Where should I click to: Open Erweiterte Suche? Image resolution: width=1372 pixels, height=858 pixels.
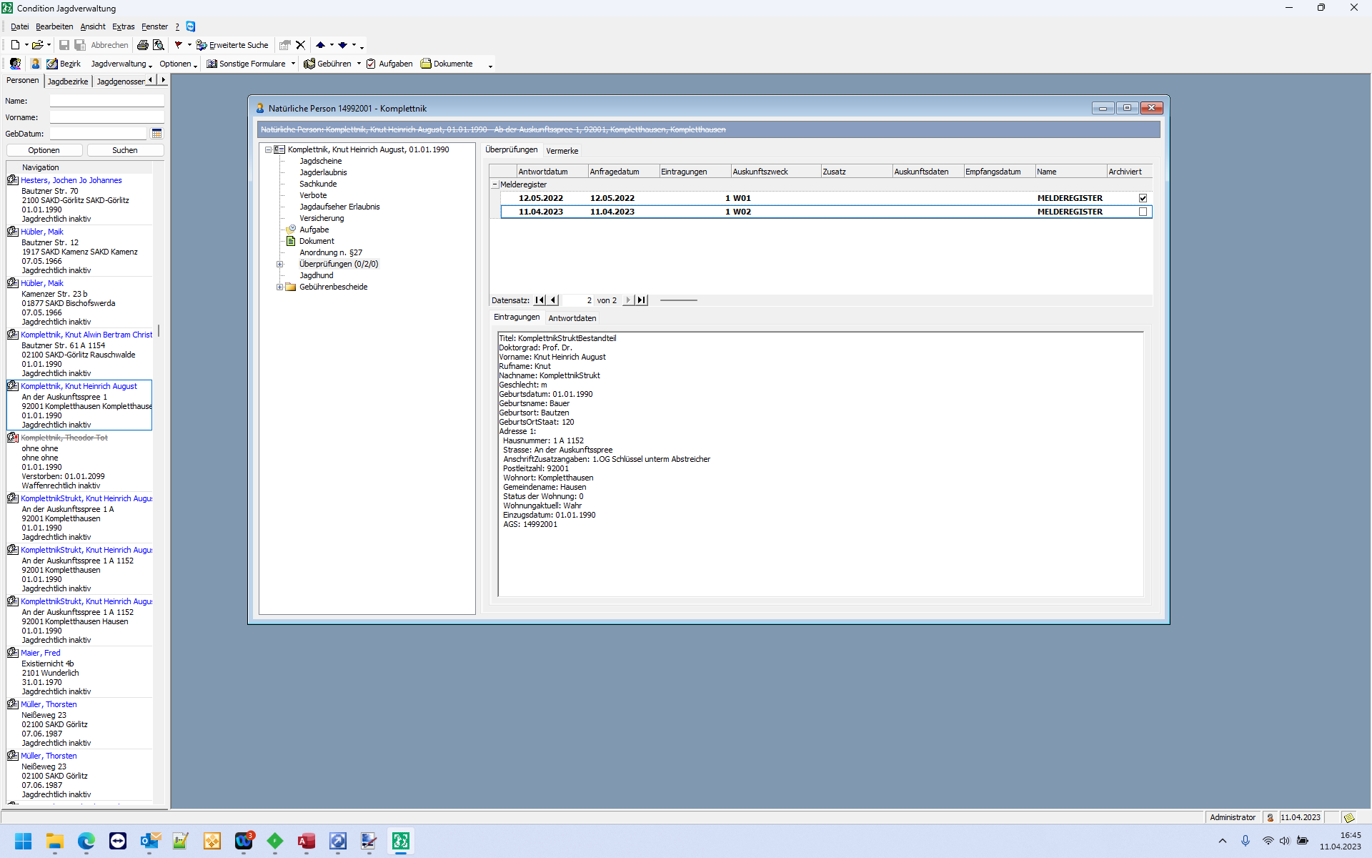pos(232,45)
